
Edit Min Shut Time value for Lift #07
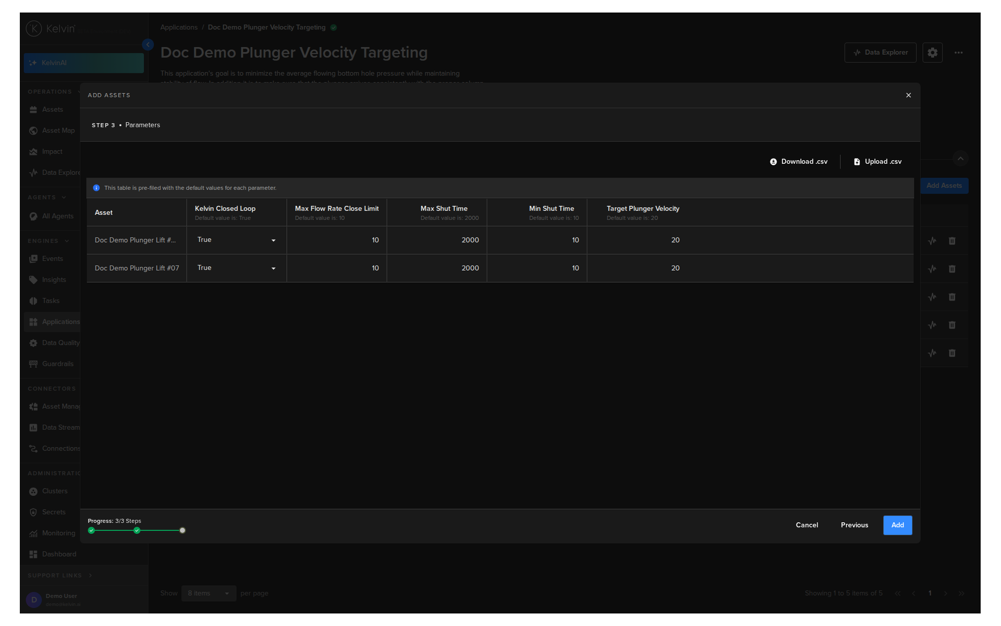(537, 268)
